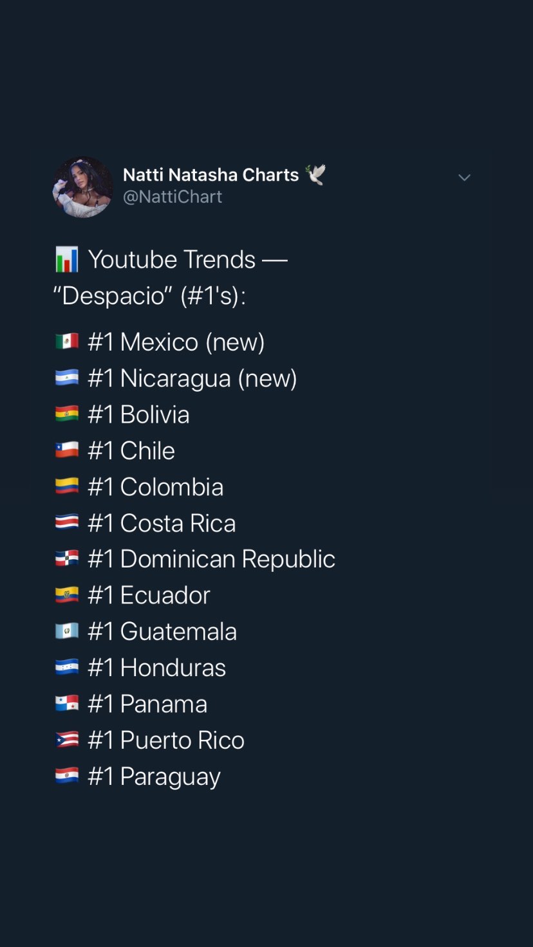Expand the tweet options chevron
This screenshot has height=947, width=533.
click(464, 178)
